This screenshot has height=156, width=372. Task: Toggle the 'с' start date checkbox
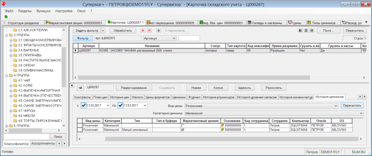click(x=83, y=106)
